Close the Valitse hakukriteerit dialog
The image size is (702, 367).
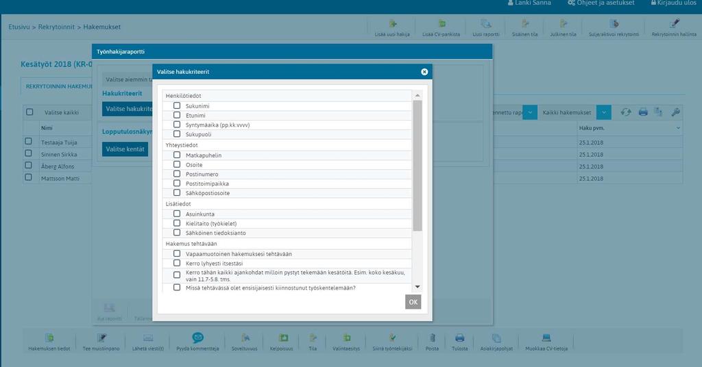(x=424, y=72)
